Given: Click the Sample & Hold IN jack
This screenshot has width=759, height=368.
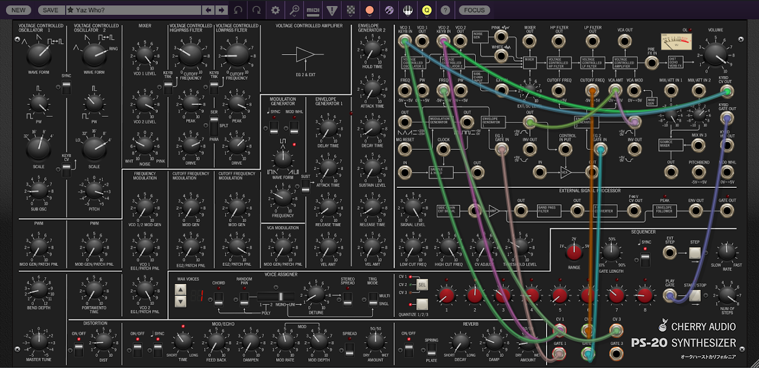Looking at the screenshot, I should 405,172.
